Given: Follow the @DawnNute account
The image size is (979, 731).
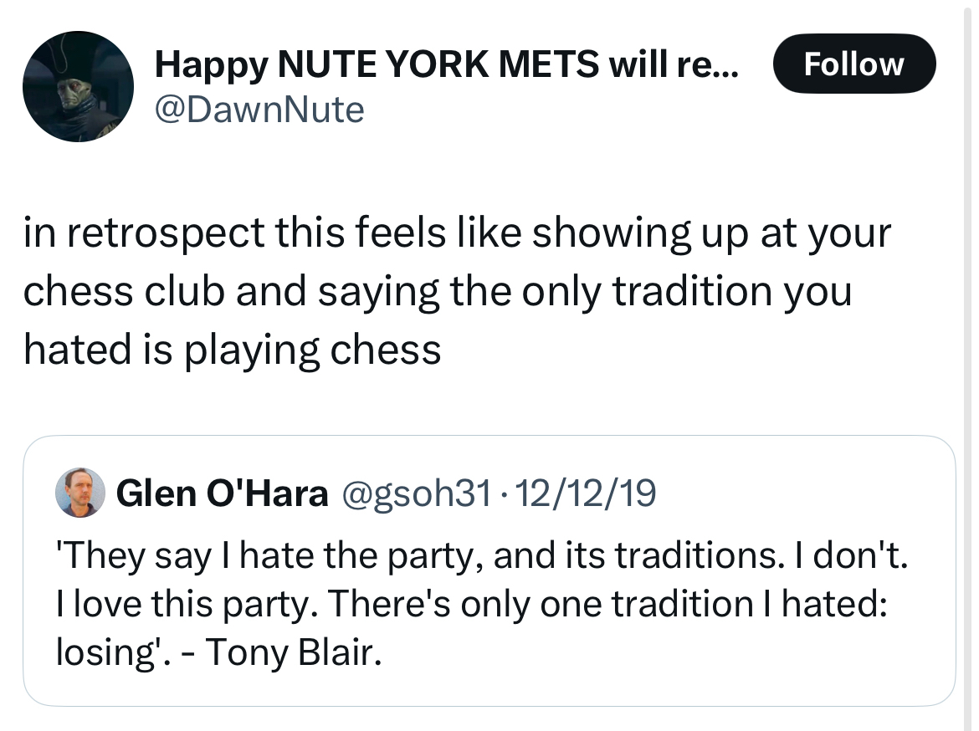Looking at the screenshot, I should coord(853,64).
